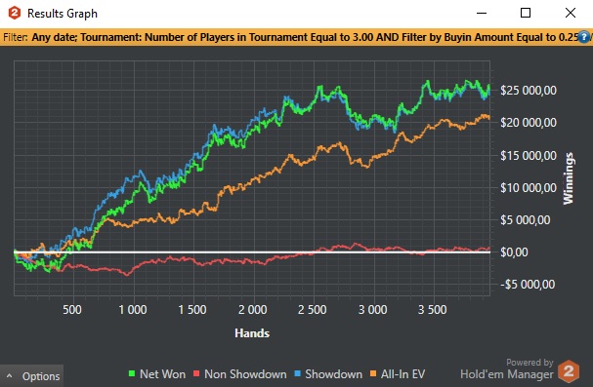The height and width of the screenshot is (387, 593).
Task: Click the $5 000,00 axis label
Action: coord(526,220)
